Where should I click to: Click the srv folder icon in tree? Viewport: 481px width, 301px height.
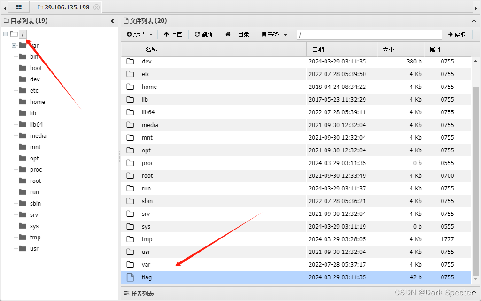point(23,214)
